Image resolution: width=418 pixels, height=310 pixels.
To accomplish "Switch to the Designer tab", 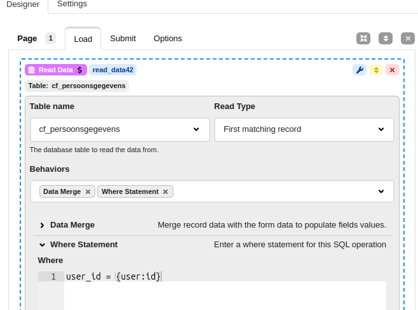I will (23, 4).
